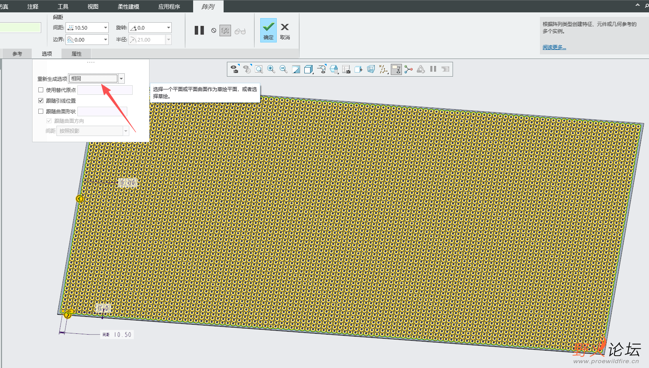
Task: Confirm the pattern with 确定
Action: click(268, 30)
